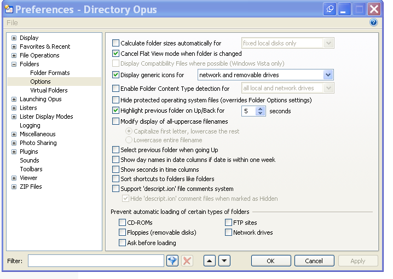Check Sort shortcuts to folders like folders
Screen dimensions: 393x279
tap(115, 178)
